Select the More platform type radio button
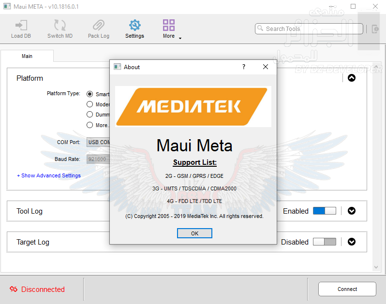Screen dimensions: 386x304 tap(89, 125)
